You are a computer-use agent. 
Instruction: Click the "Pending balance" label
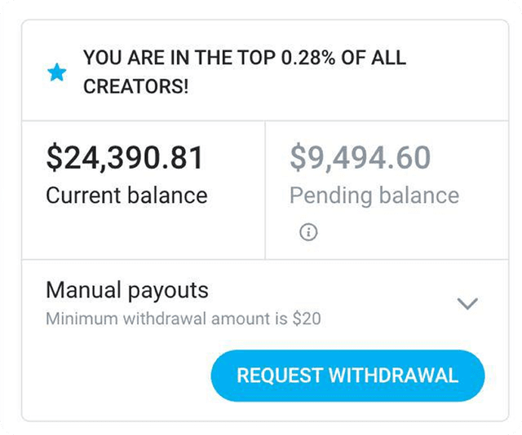(x=374, y=196)
